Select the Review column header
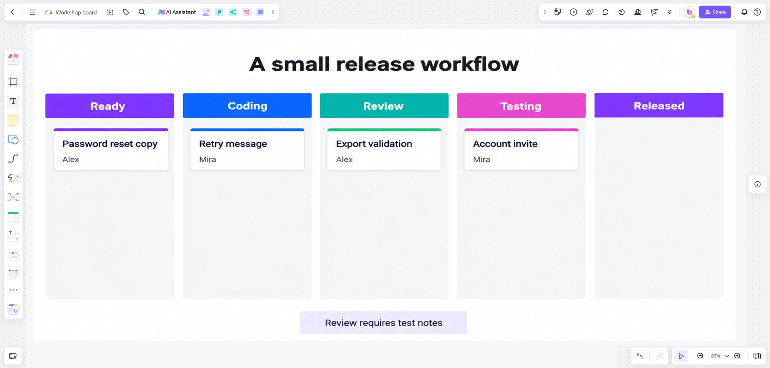Image resolution: width=770 pixels, height=368 pixels. 384,106
